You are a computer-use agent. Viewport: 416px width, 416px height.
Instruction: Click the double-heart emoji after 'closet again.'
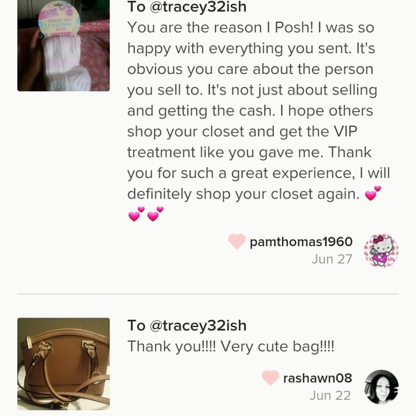click(373, 193)
